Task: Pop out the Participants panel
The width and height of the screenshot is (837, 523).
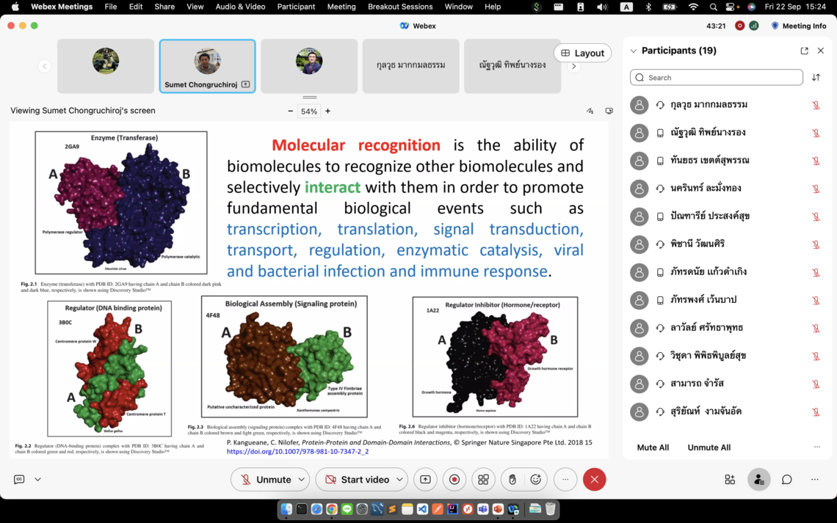Action: pyautogui.click(x=804, y=51)
